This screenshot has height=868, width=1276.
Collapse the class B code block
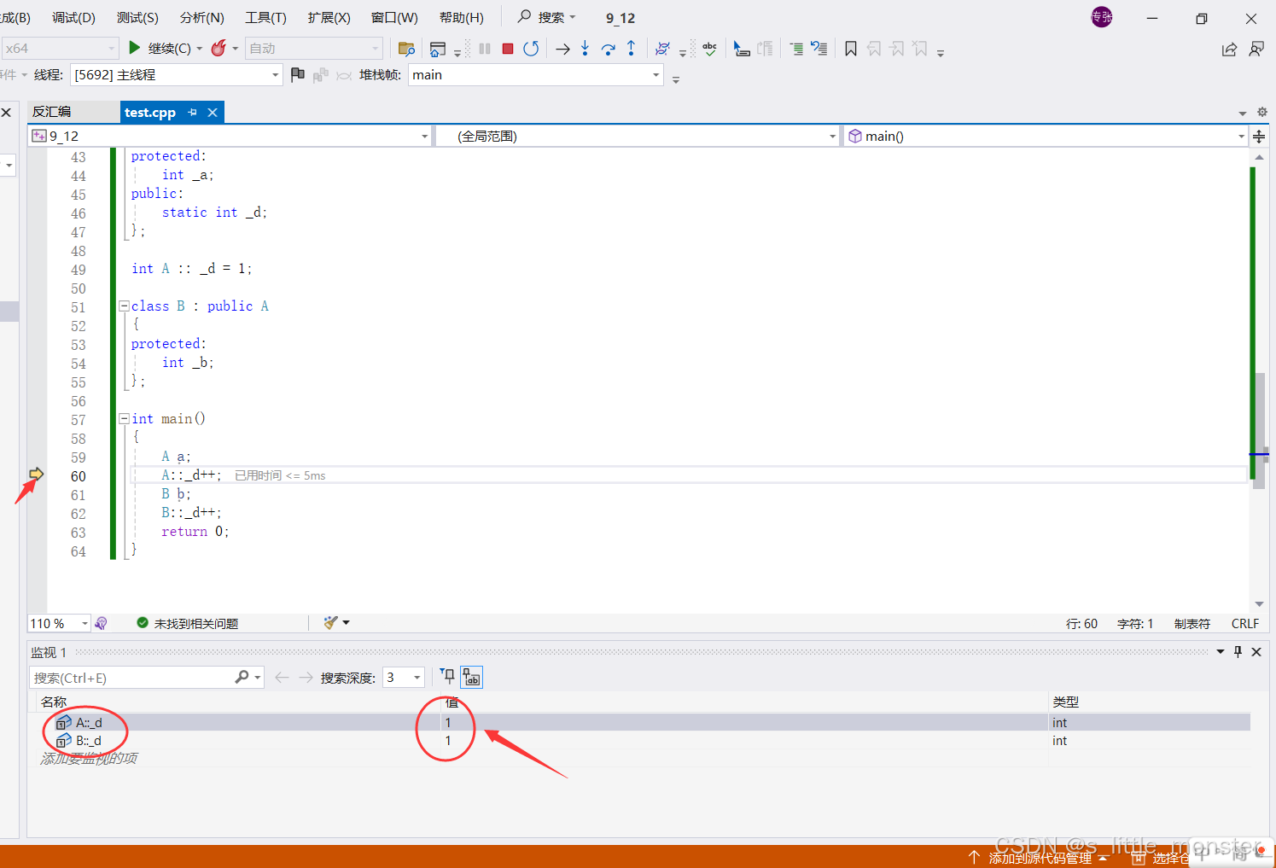pos(124,306)
